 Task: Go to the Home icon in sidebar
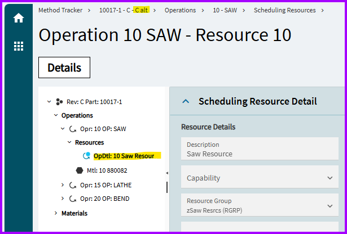[x=19, y=18]
